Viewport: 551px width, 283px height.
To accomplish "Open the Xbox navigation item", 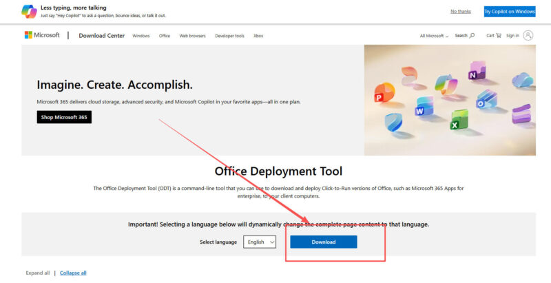I will pos(258,35).
